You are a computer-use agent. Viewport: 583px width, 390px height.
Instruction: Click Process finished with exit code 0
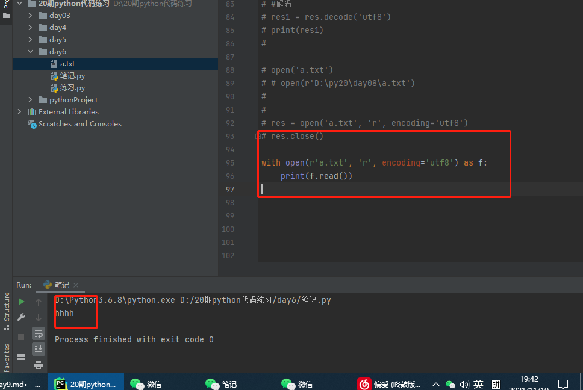coord(134,339)
